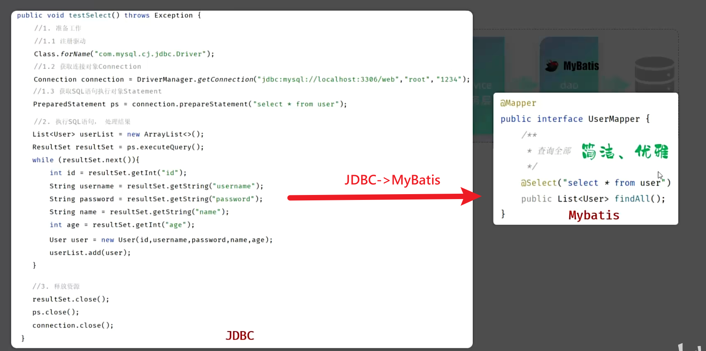Screen dimensions: 706x351
Task: Click the '//1.' preparation comment line
Action: (58, 28)
